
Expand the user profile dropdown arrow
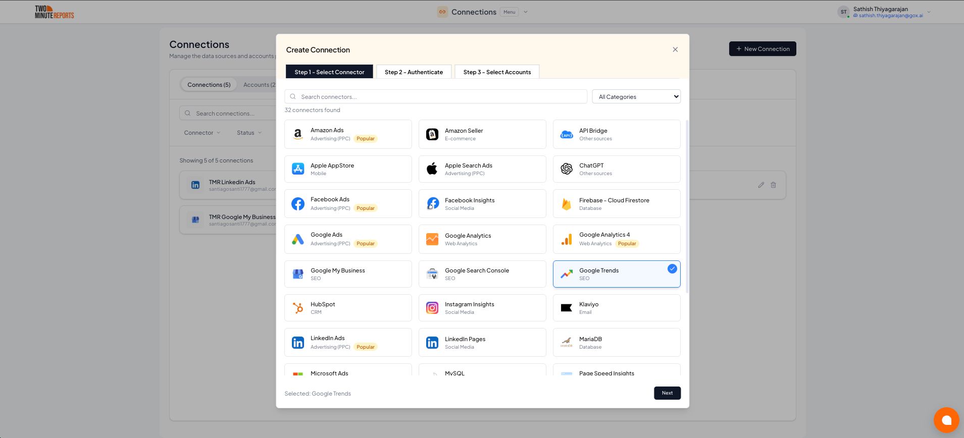tap(929, 12)
